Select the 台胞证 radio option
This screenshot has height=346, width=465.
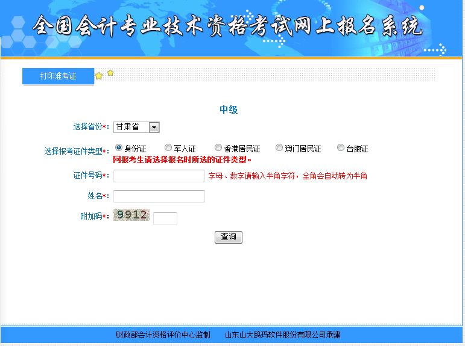[341, 147]
